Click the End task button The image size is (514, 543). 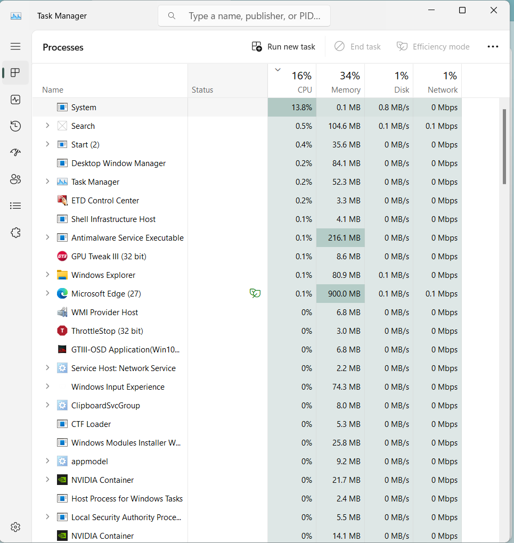click(357, 46)
